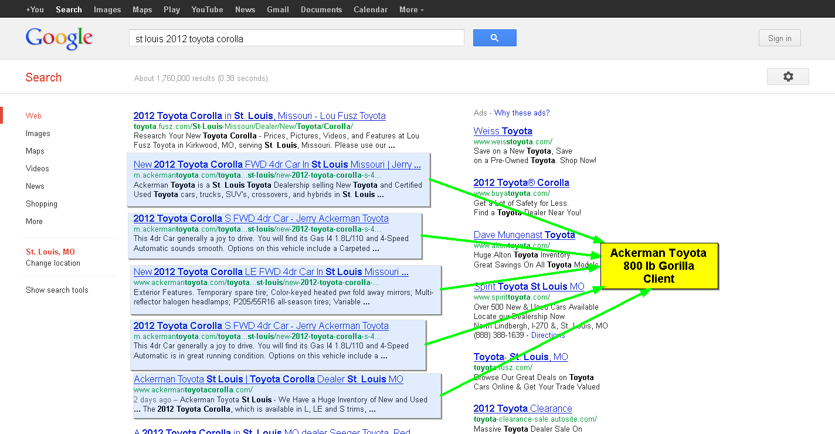Click the www.buyatoyota.com ad URL

tap(512, 193)
